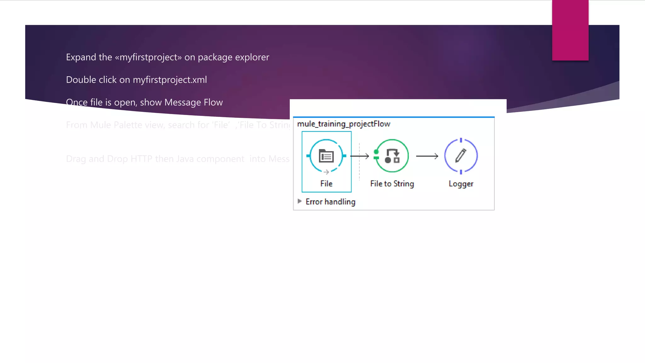Screen dimensions: 645x363
Task: Click arrow pointing to Logger
Action: (427, 156)
